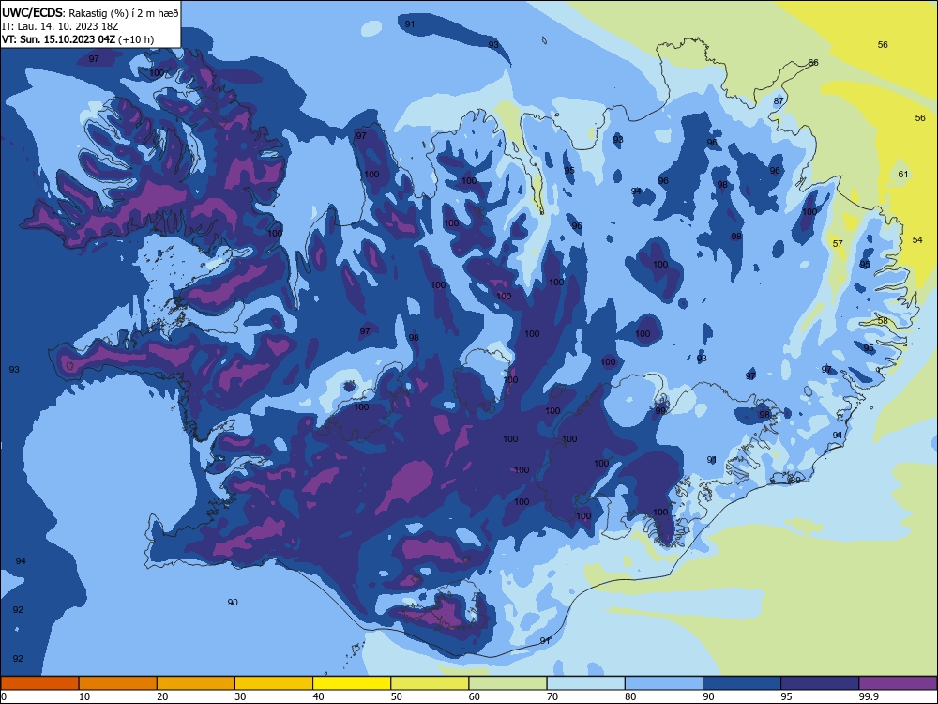This screenshot has height=704, width=938.
Task: Pick the 95–99.9 dark indigo legend swatch
Action: coord(820,683)
